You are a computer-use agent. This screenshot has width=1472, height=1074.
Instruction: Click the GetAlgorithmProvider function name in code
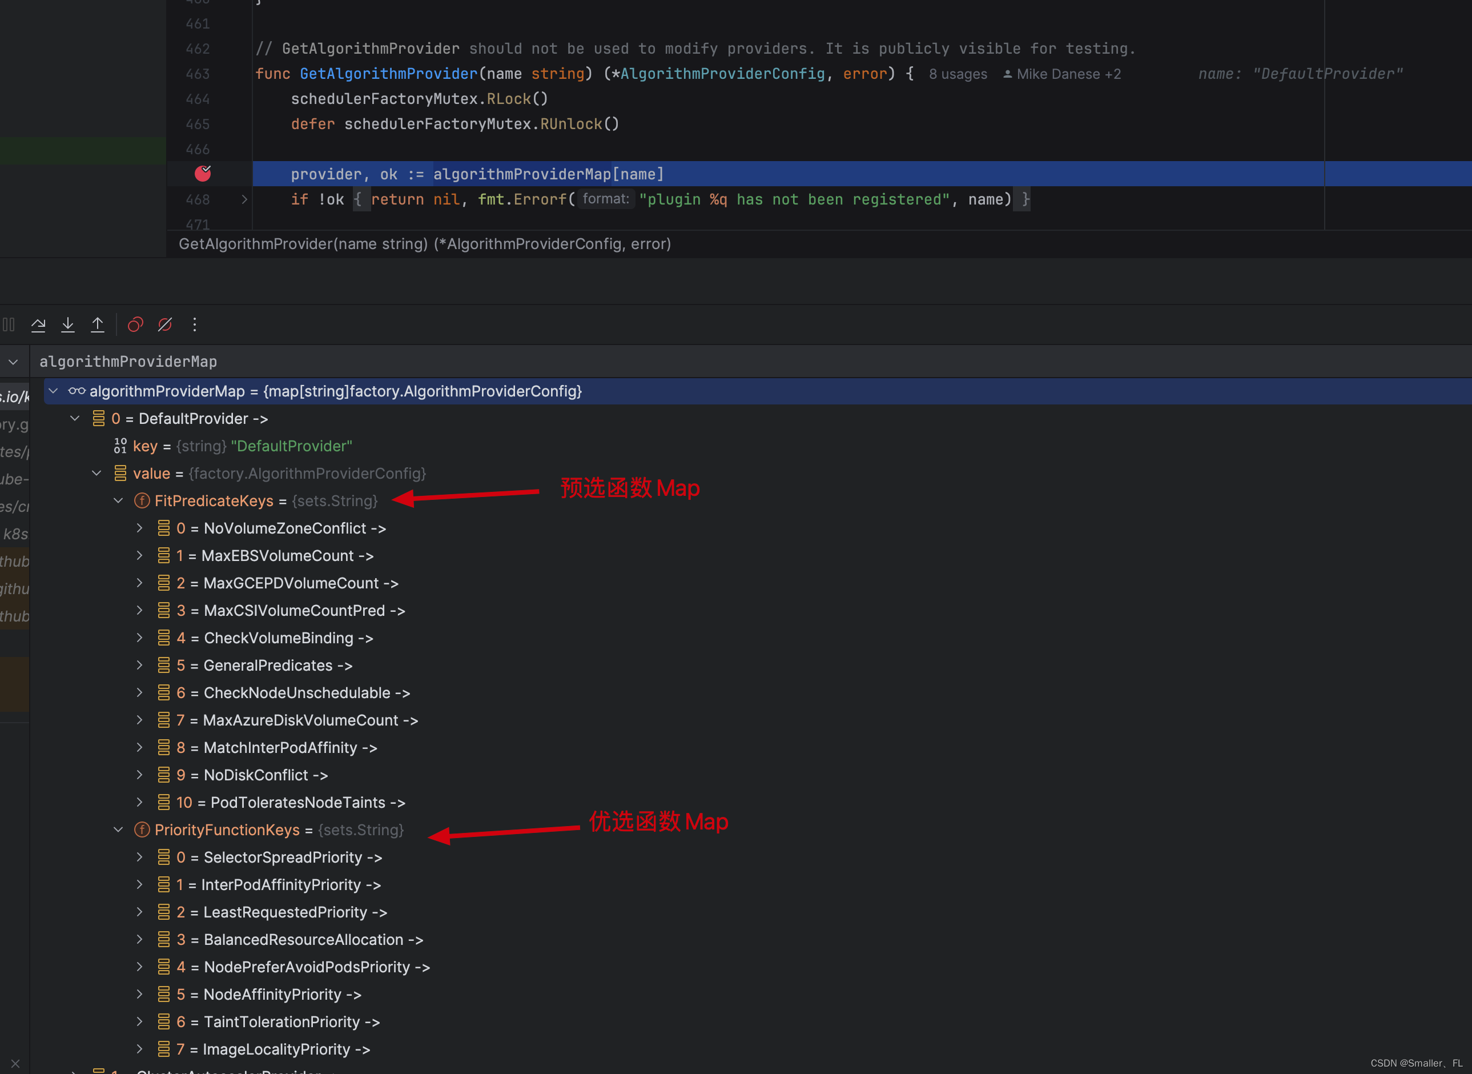(x=388, y=74)
